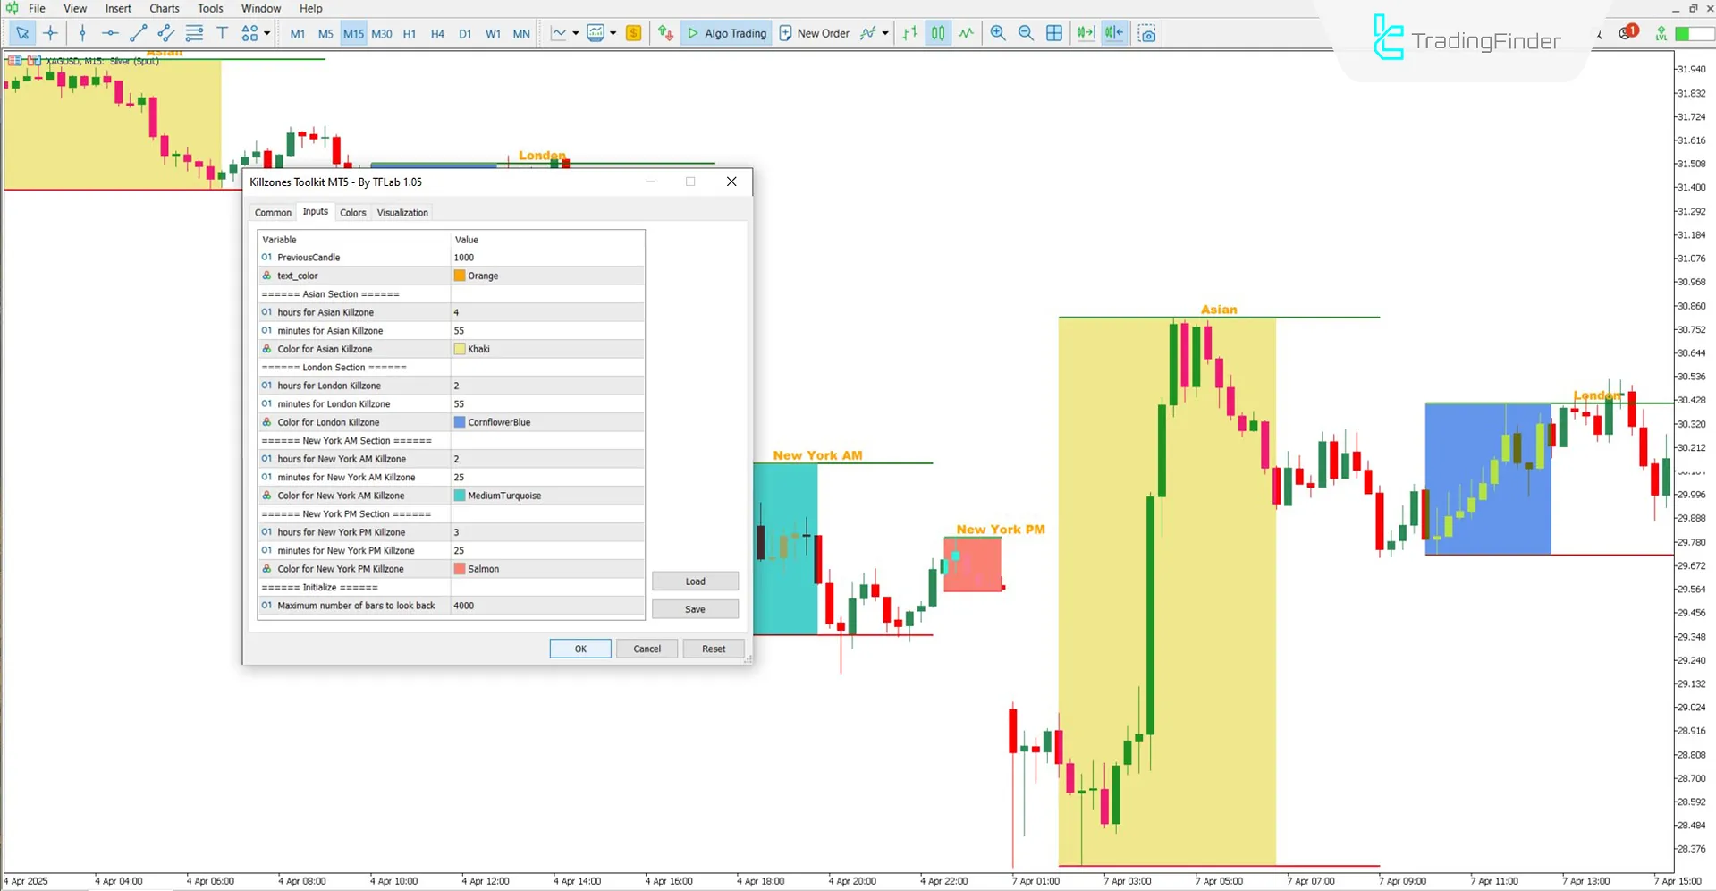Switch to the Colors tab
This screenshot has height=891, width=1716.
pyautogui.click(x=352, y=212)
